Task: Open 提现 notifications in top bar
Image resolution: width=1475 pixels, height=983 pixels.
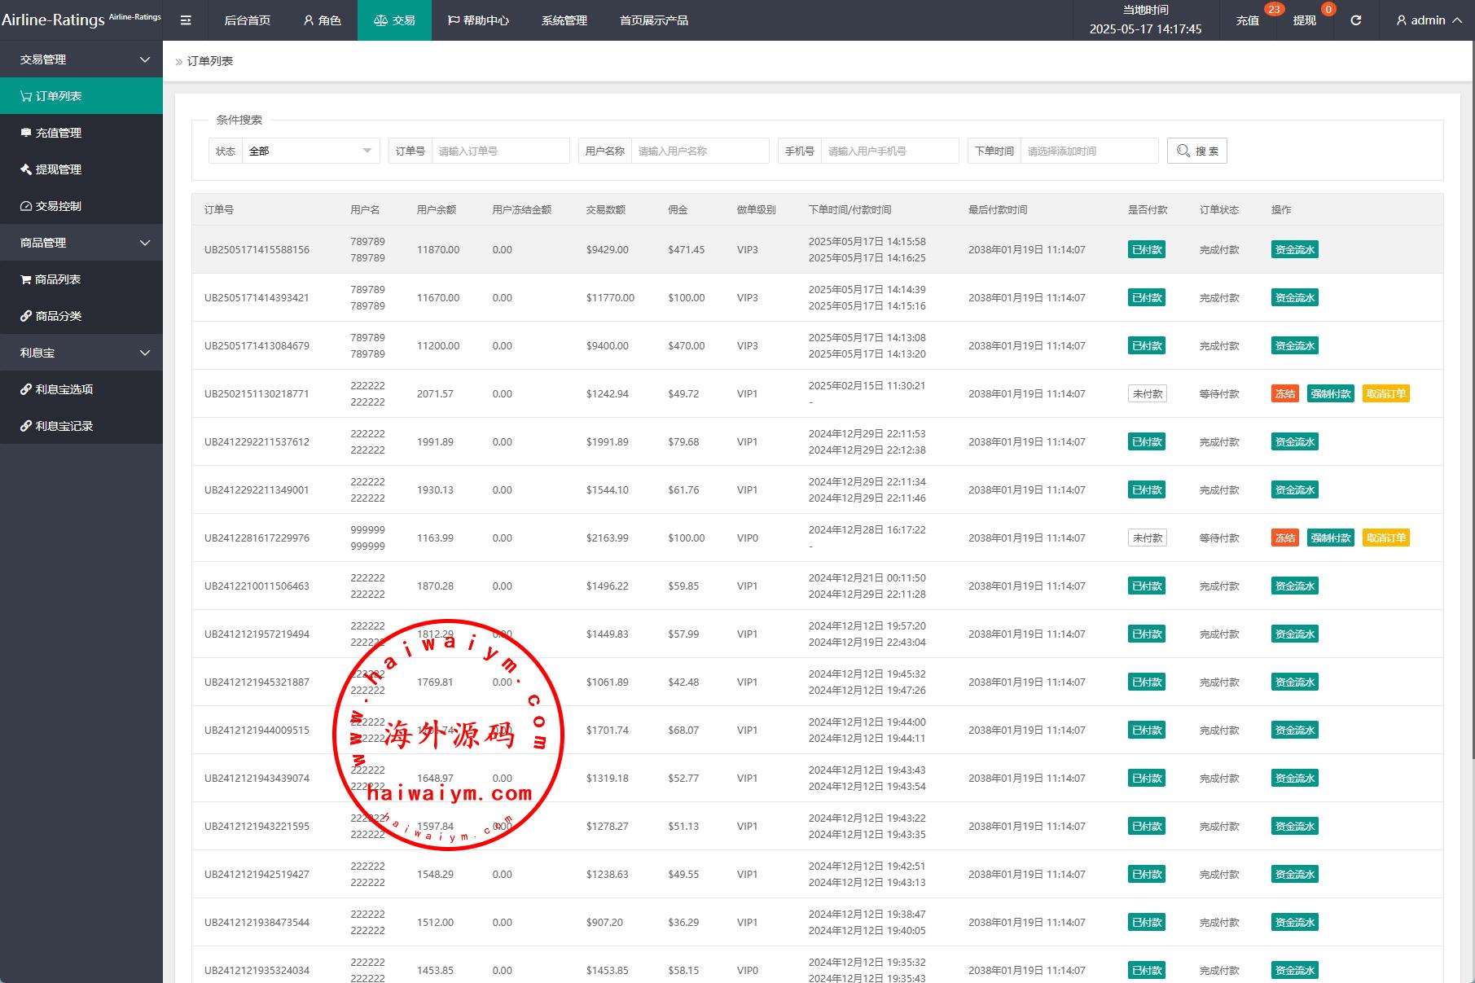Action: pyautogui.click(x=1304, y=20)
